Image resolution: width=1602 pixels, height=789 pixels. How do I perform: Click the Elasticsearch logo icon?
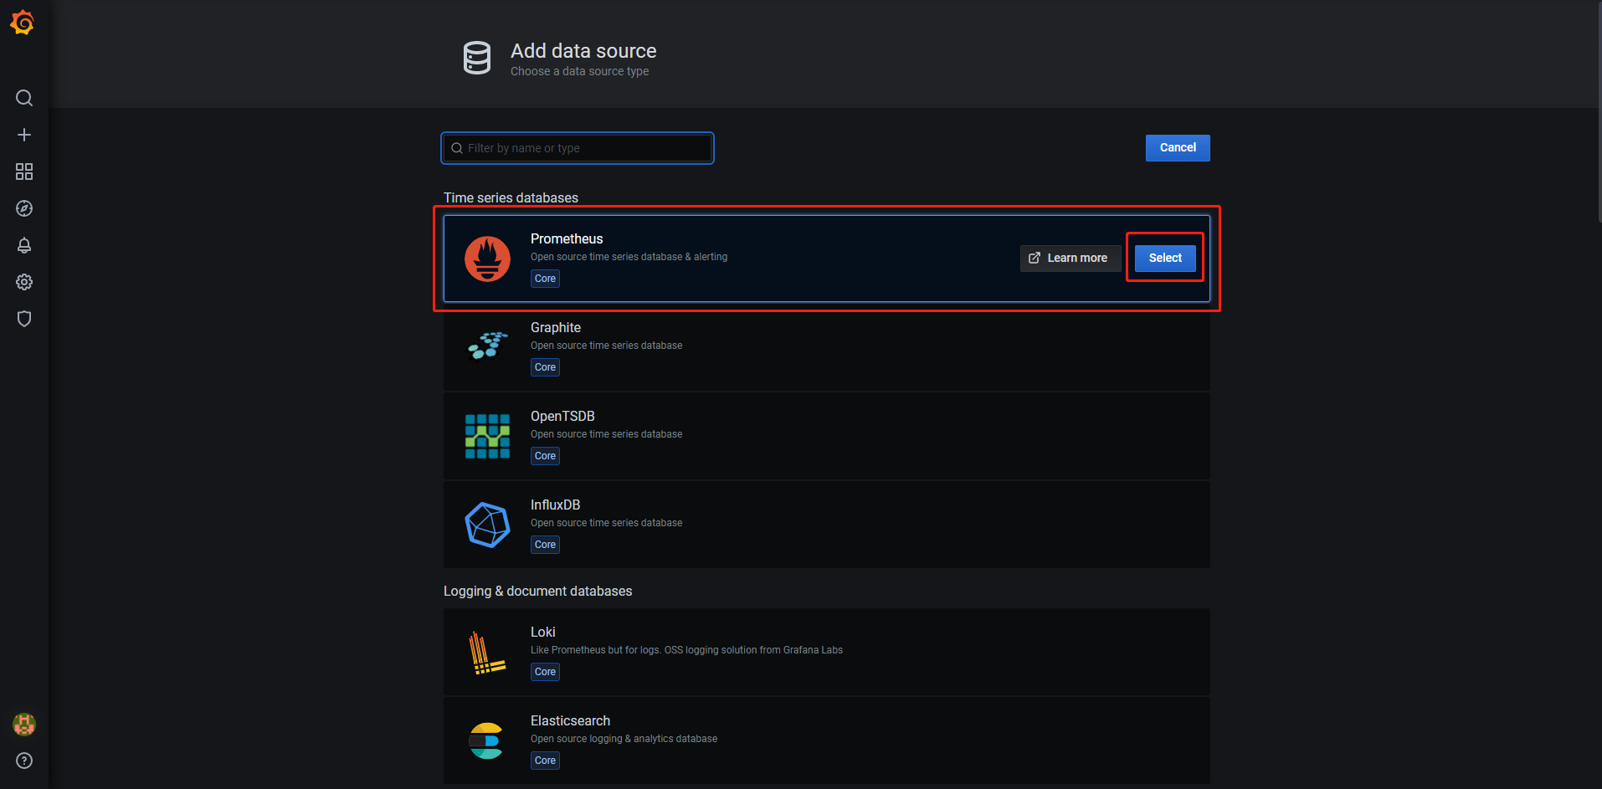point(486,740)
